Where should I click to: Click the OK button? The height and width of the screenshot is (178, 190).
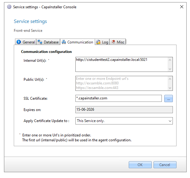140,165
